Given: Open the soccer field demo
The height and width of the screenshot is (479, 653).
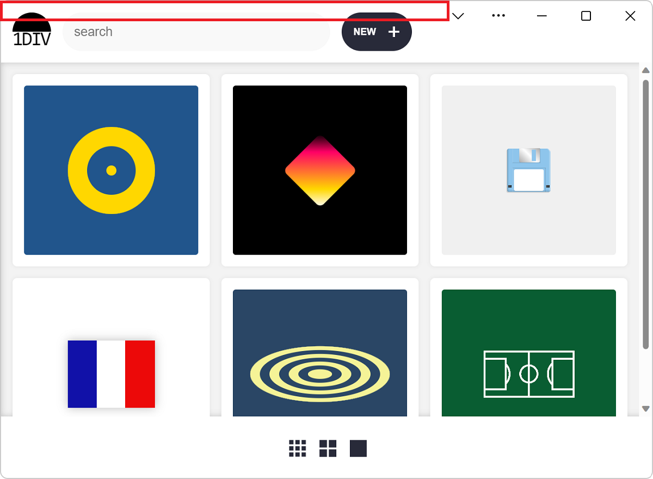Looking at the screenshot, I should pos(528,373).
